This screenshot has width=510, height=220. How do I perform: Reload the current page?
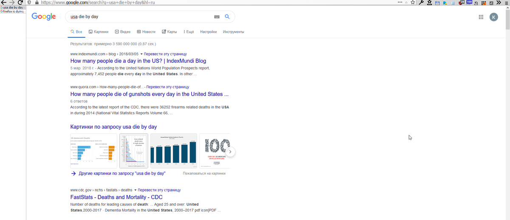click(20, 3)
